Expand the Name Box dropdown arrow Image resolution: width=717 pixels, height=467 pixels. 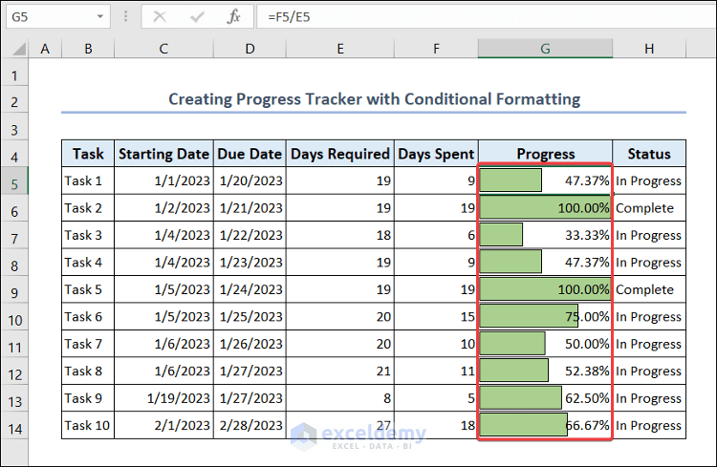(101, 17)
